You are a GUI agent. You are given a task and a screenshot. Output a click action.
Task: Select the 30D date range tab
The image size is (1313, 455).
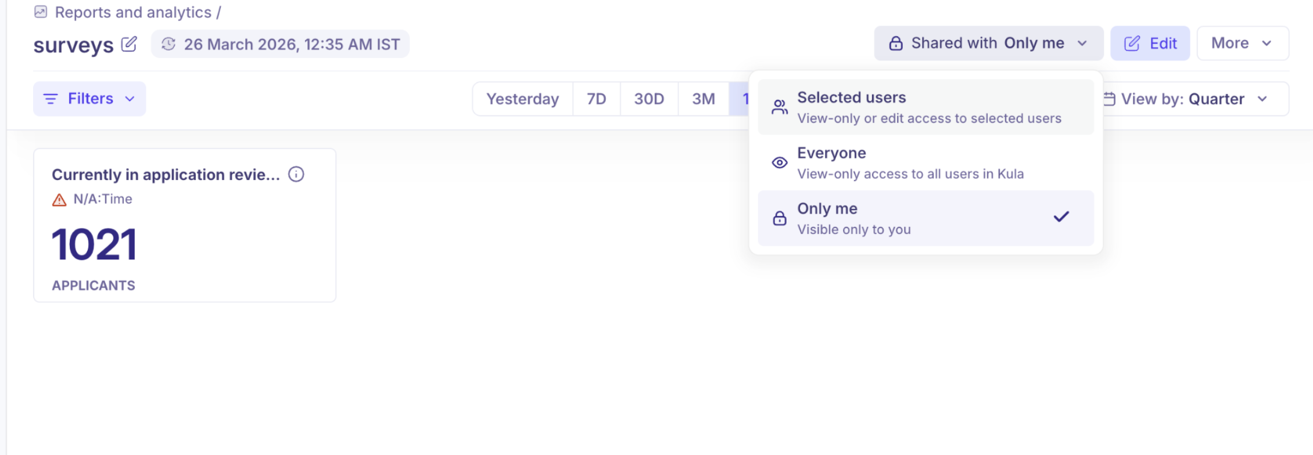649,99
